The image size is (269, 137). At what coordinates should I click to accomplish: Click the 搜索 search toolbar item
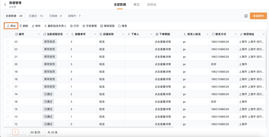123,26
